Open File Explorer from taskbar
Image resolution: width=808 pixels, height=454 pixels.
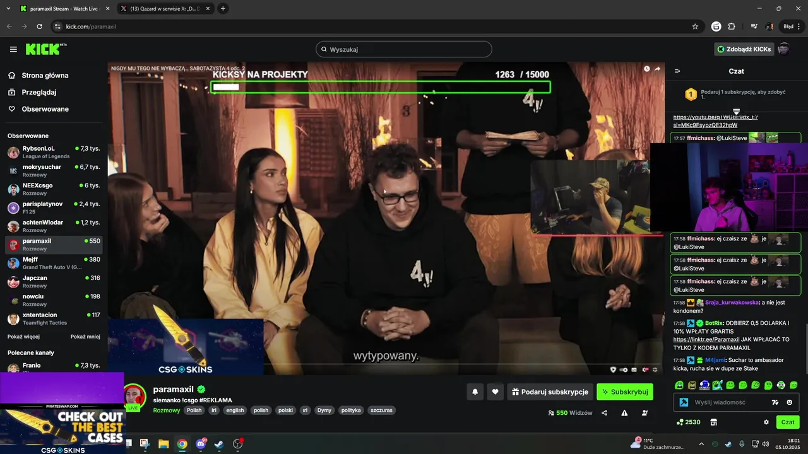(163, 444)
